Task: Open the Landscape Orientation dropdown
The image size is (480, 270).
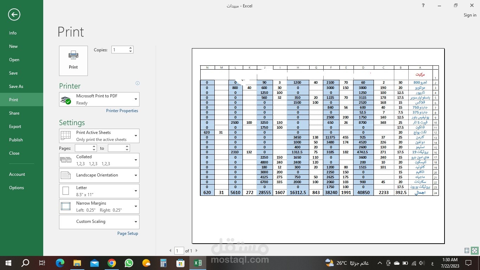Action: (x=99, y=175)
